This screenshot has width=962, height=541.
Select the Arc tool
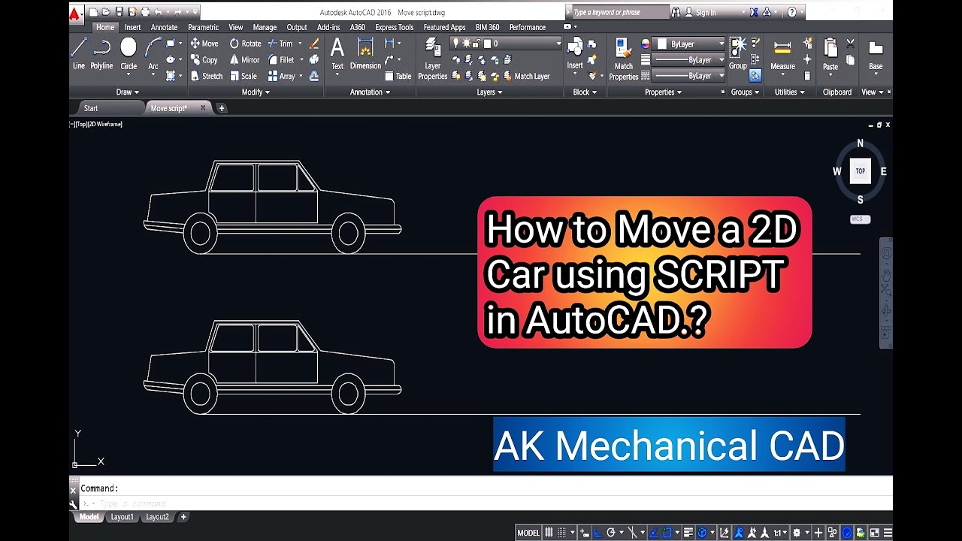point(153,54)
